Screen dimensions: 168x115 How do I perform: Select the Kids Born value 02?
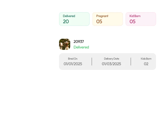(146, 64)
